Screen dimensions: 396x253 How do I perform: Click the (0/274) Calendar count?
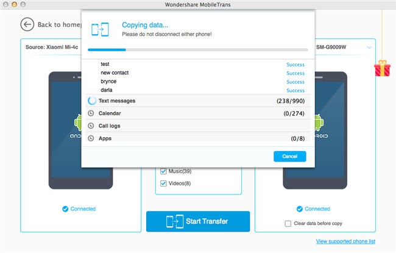pyautogui.click(x=294, y=113)
